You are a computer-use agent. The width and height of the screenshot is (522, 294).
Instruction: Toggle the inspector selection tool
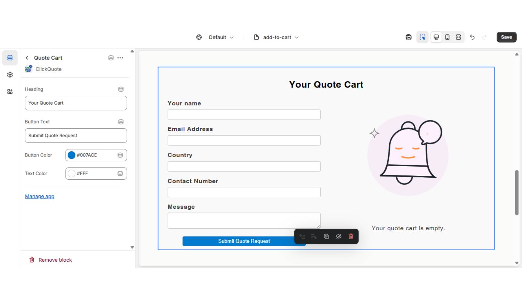422,37
